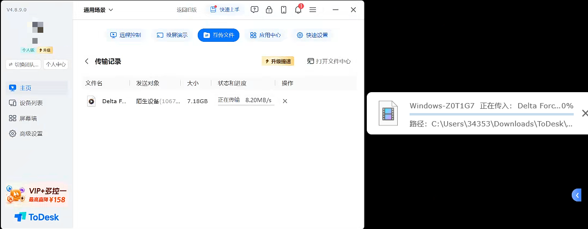This screenshot has width=588, height=229.
Task: Open 高级设置 in the sidebar
Action: pos(37,134)
